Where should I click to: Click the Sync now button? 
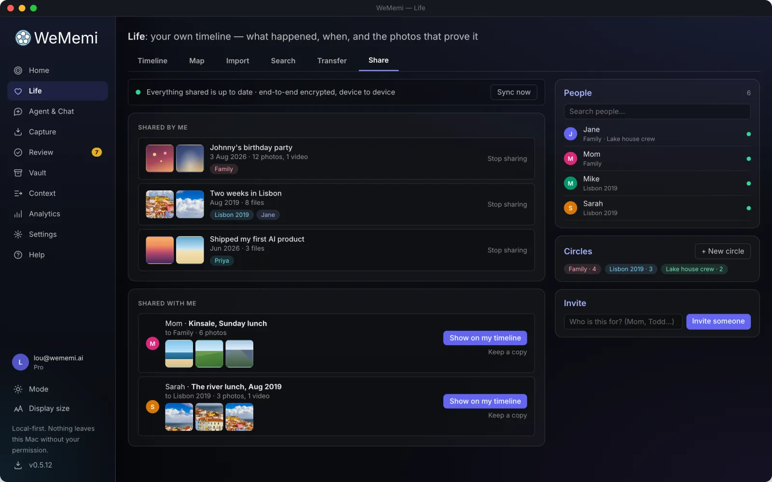point(513,92)
